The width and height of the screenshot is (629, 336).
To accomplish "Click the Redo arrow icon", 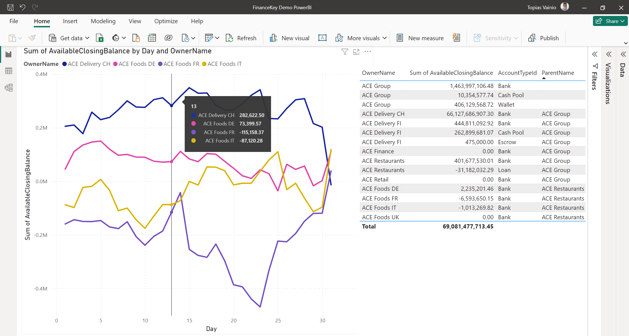I will pyautogui.click(x=35, y=7).
